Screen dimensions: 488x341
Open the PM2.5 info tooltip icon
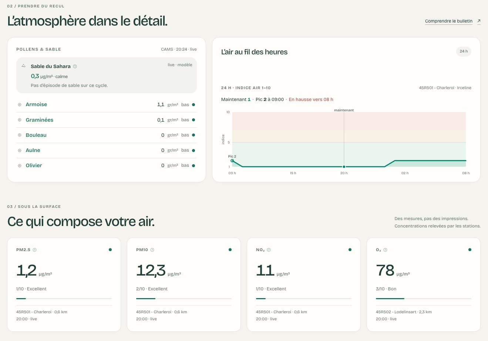pyautogui.click(x=35, y=250)
